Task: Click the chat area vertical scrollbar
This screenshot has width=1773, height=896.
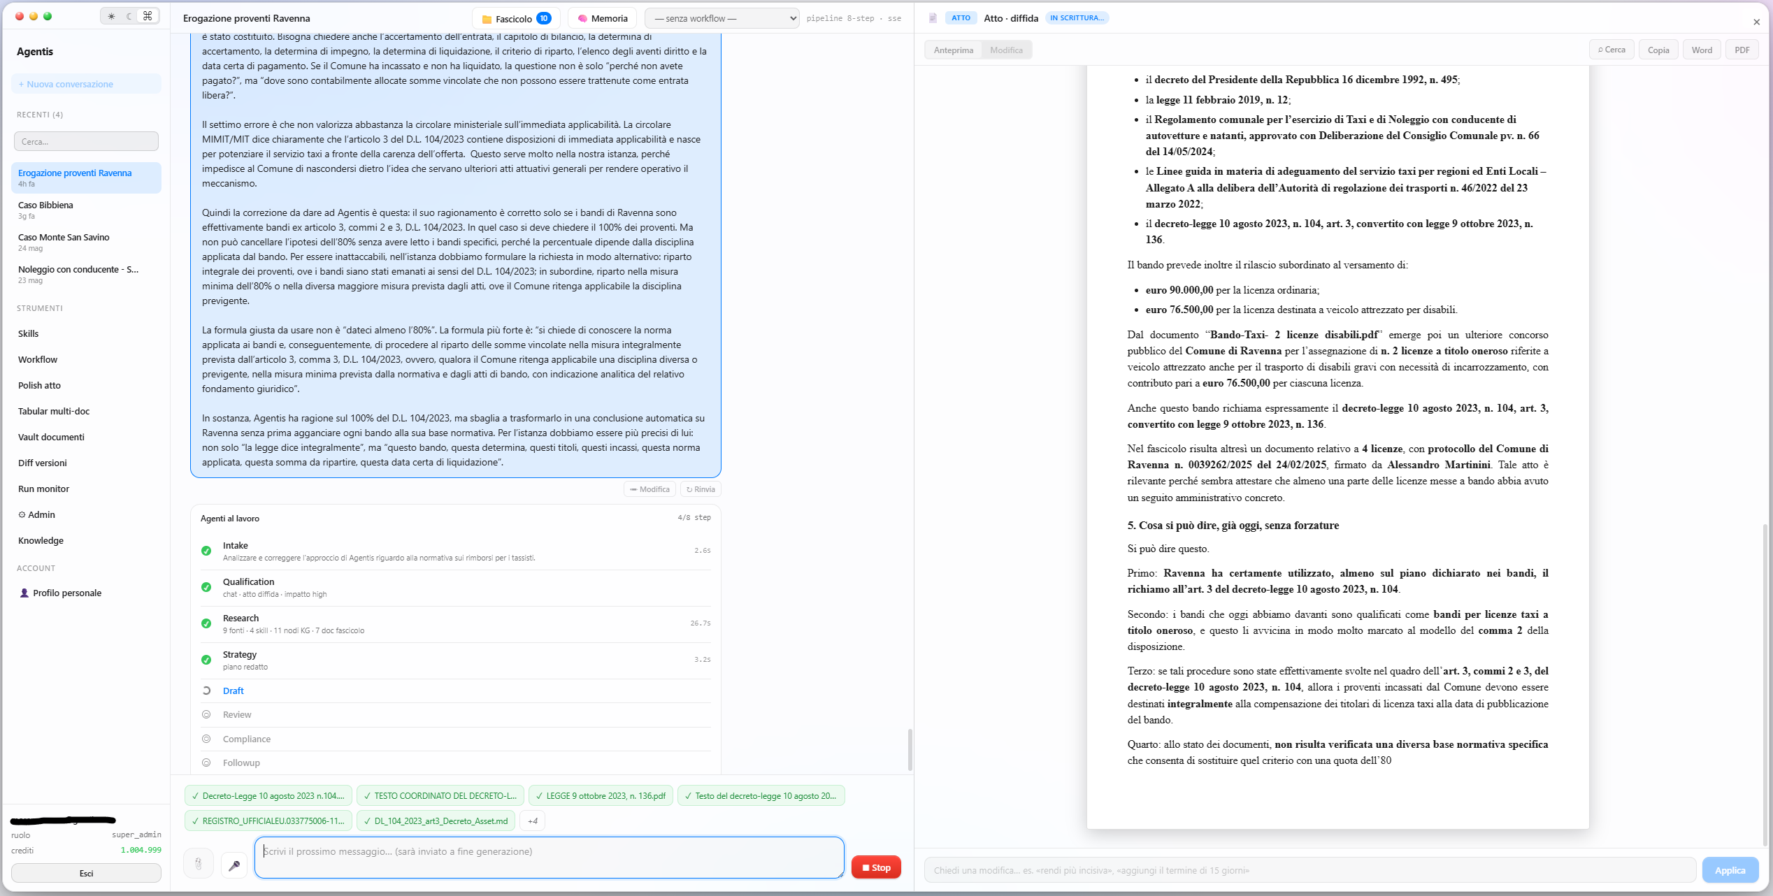Action: click(x=909, y=749)
